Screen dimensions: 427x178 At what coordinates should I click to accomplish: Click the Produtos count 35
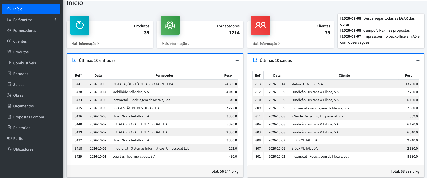147,33
